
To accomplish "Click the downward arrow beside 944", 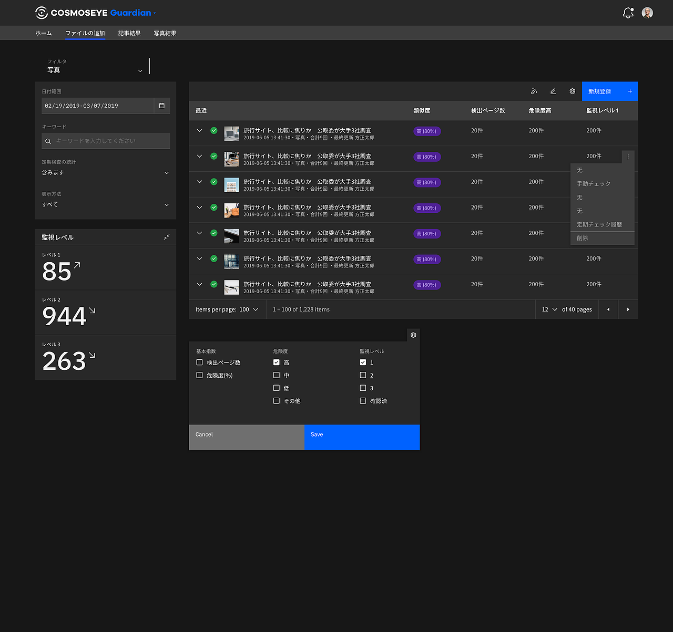I will pos(92,310).
